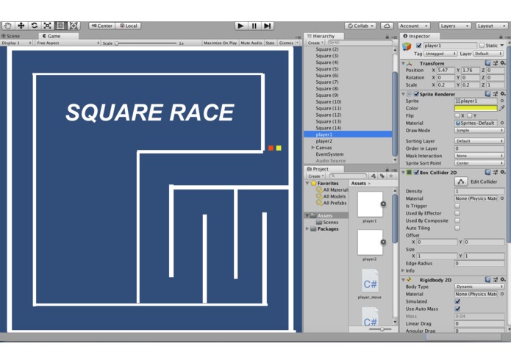This screenshot has height=363, width=511.
Task: Click Project search by label icon
Action: [x=382, y=176]
